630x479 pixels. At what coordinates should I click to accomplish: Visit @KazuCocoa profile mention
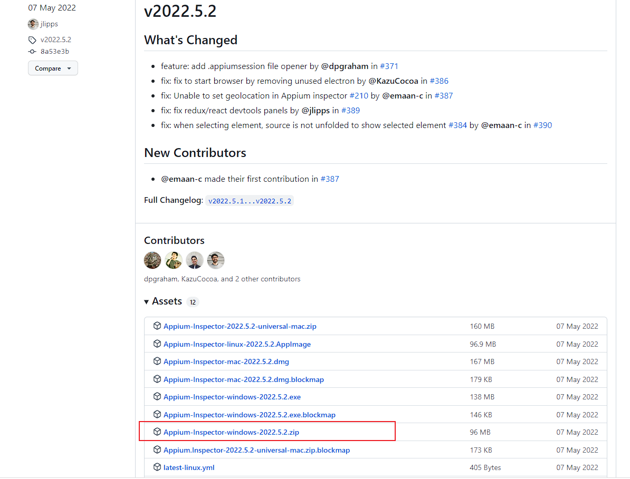click(393, 81)
